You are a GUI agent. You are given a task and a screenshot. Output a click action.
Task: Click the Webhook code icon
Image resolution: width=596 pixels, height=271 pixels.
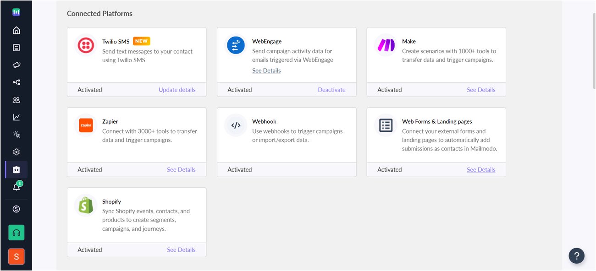236,125
